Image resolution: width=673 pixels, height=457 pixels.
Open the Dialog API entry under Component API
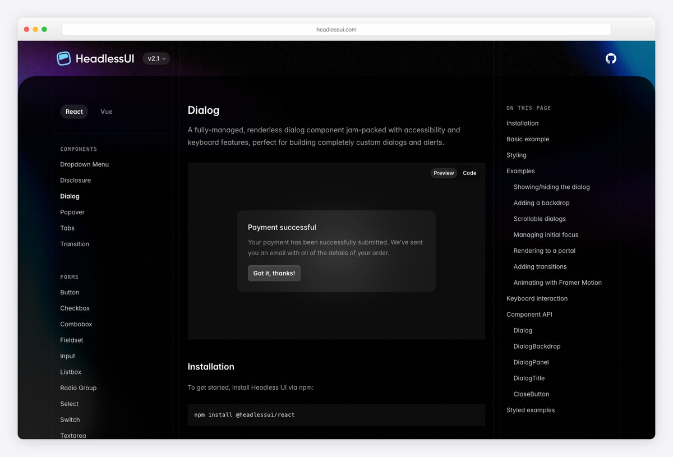(x=523, y=331)
